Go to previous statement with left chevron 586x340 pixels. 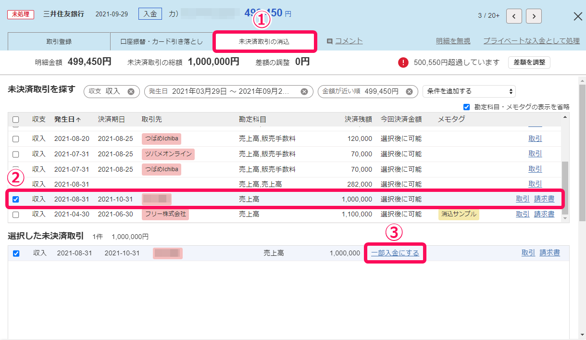[514, 16]
